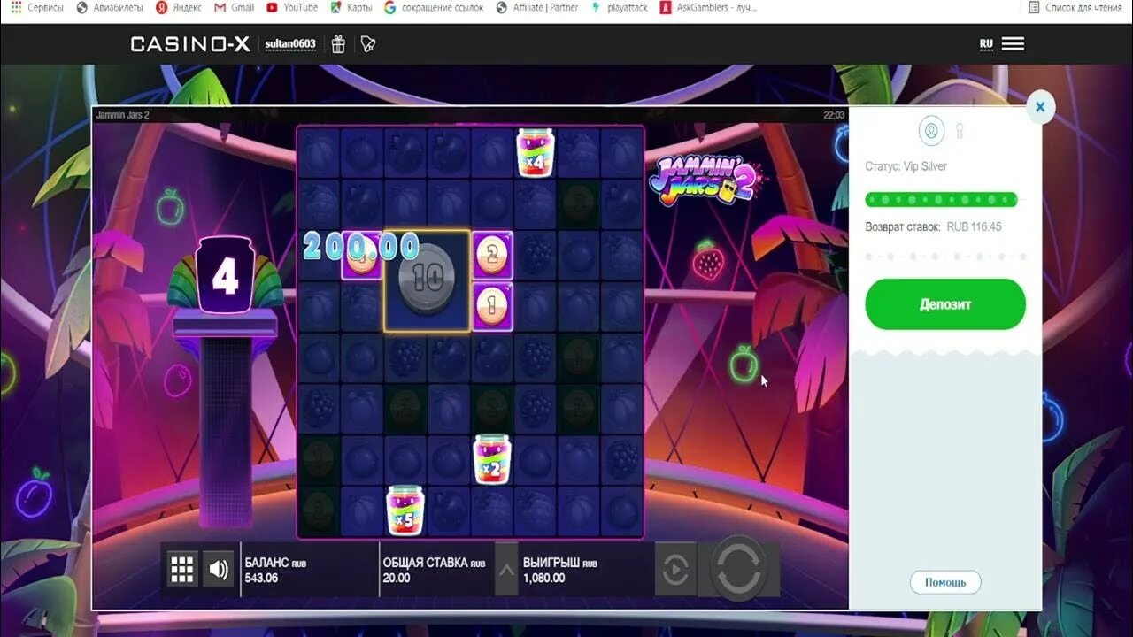Image resolution: width=1133 pixels, height=637 pixels.
Task: Click the x5 jam jar symbol
Action: 405,510
